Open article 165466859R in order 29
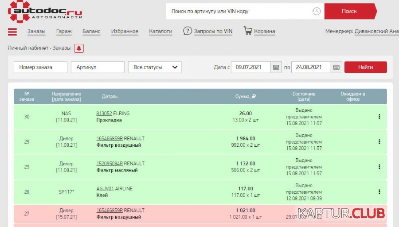 click(x=110, y=138)
